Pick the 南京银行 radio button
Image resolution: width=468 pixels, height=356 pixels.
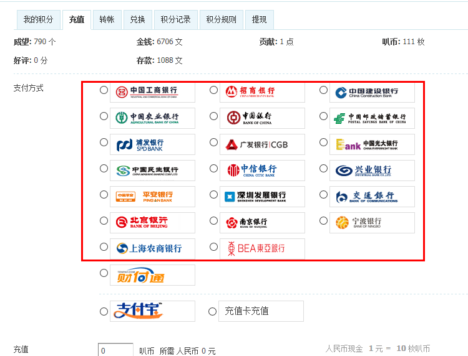pos(213,221)
